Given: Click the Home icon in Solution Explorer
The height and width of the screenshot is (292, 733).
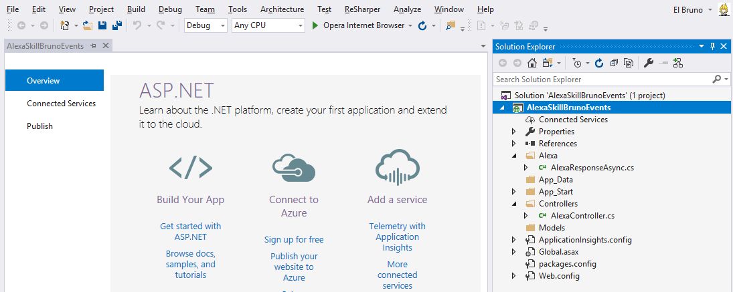Looking at the screenshot, I should [x=532, y=63].
